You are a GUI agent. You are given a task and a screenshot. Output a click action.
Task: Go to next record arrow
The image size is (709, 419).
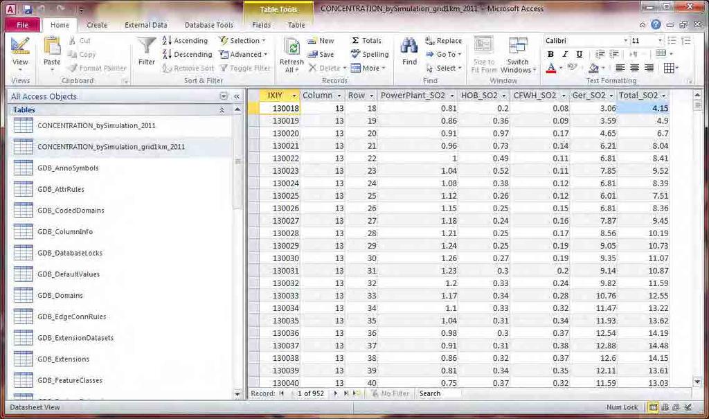(336, 393)
